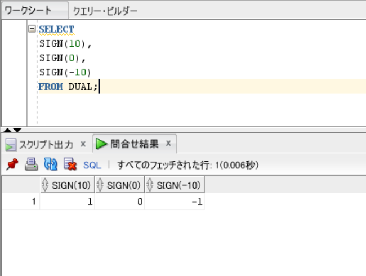
Task: Click the red pin icon in results toolbar
Action: click(11, 165)
